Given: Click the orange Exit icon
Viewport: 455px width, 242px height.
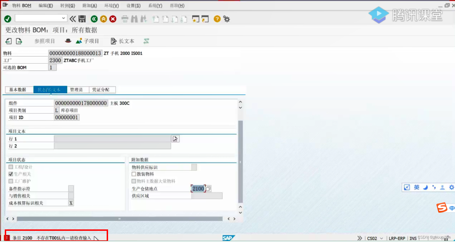Looking at the screenshot, I should [x=104, y=19].
